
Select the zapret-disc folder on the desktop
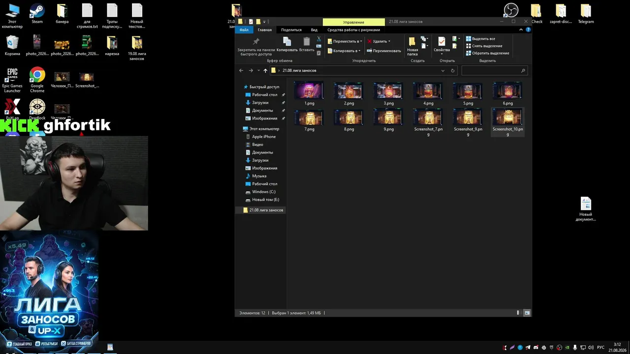[x=561, y=14]
